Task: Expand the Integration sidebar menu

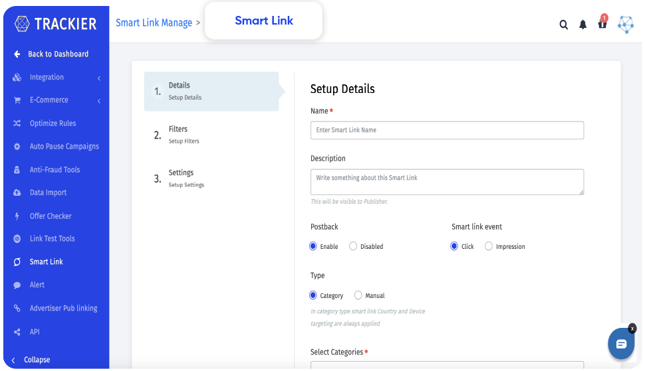Action: coord(98,78)
